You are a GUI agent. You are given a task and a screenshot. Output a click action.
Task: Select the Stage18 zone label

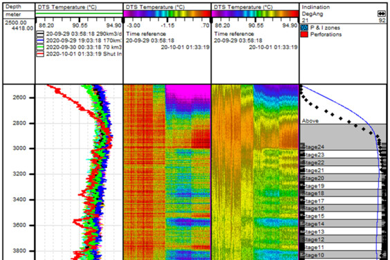[x=313, y=194]
